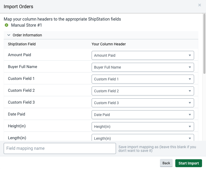Open the Height(in) column dropdown
Viewport: 206px width, 169px height.
pos(143,127)
